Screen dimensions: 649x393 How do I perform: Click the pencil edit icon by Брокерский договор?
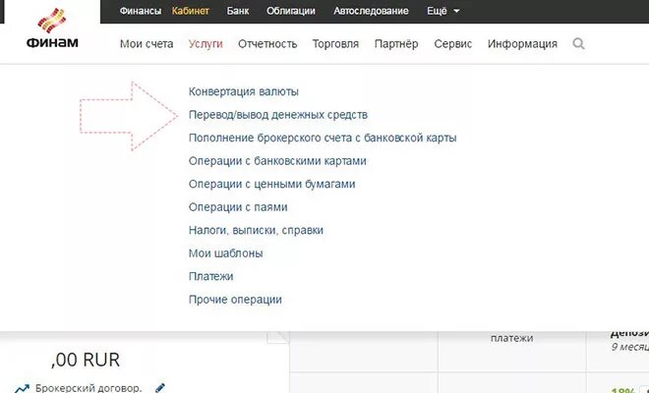coord(159,388)
